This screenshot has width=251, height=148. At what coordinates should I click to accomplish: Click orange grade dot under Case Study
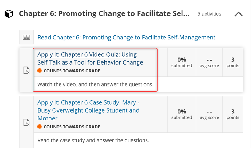tap(40, 127)
